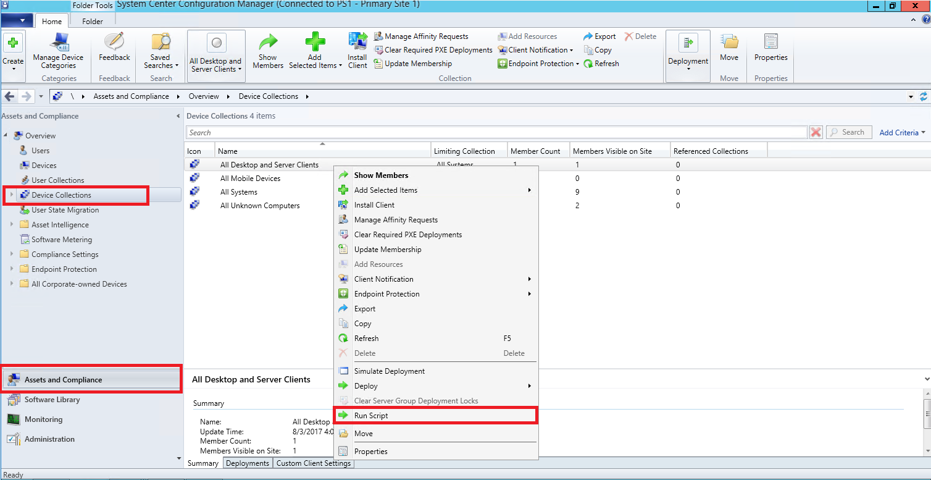This screenshot has width=931, height=480.
Task: Select the Assets and Compliance workspace
Action: click(91, 380)
